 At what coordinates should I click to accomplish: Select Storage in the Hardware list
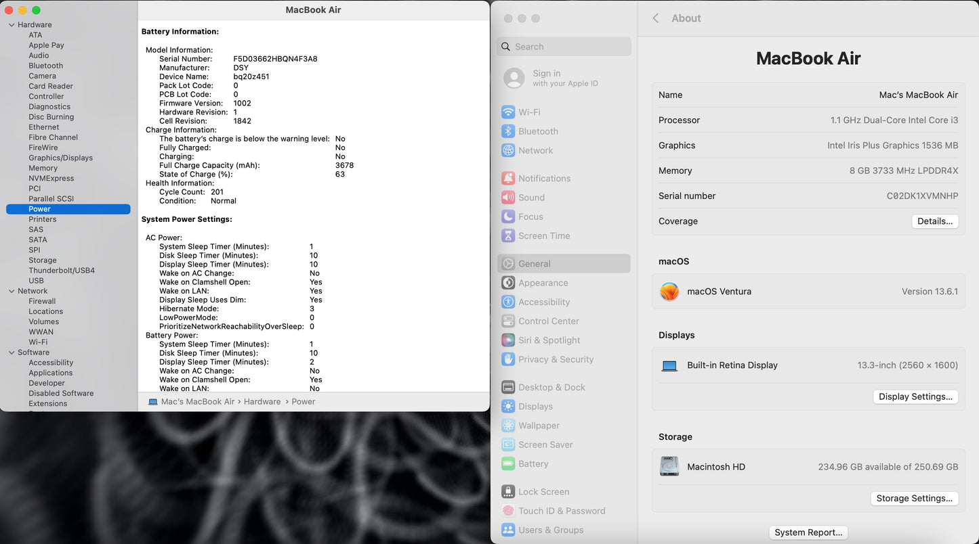43,260
